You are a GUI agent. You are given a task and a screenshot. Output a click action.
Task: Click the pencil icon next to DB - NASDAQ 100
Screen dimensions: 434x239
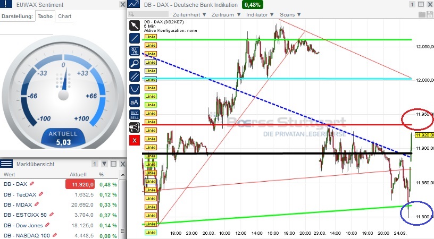pyautogui.click(x=55, y=235)
